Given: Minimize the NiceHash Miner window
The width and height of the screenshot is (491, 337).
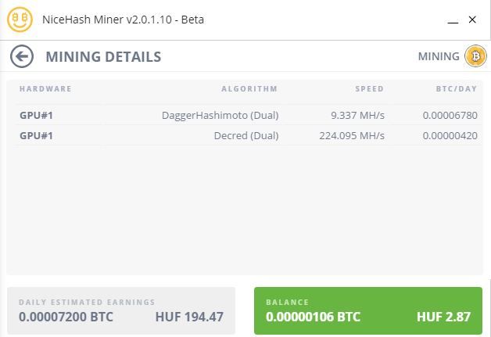Looking at the screenshot, I should pos(453,20).
